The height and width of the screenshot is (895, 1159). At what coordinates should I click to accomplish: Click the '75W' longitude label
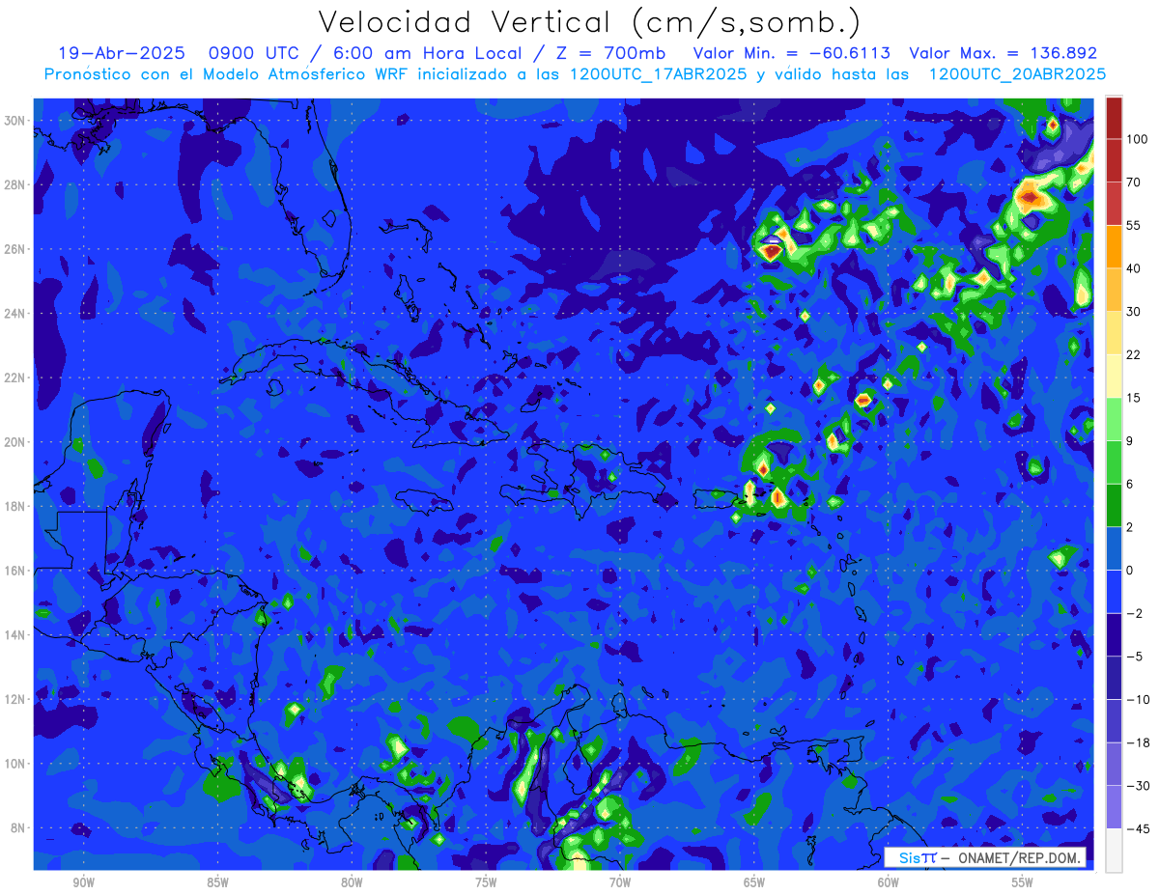486,882
